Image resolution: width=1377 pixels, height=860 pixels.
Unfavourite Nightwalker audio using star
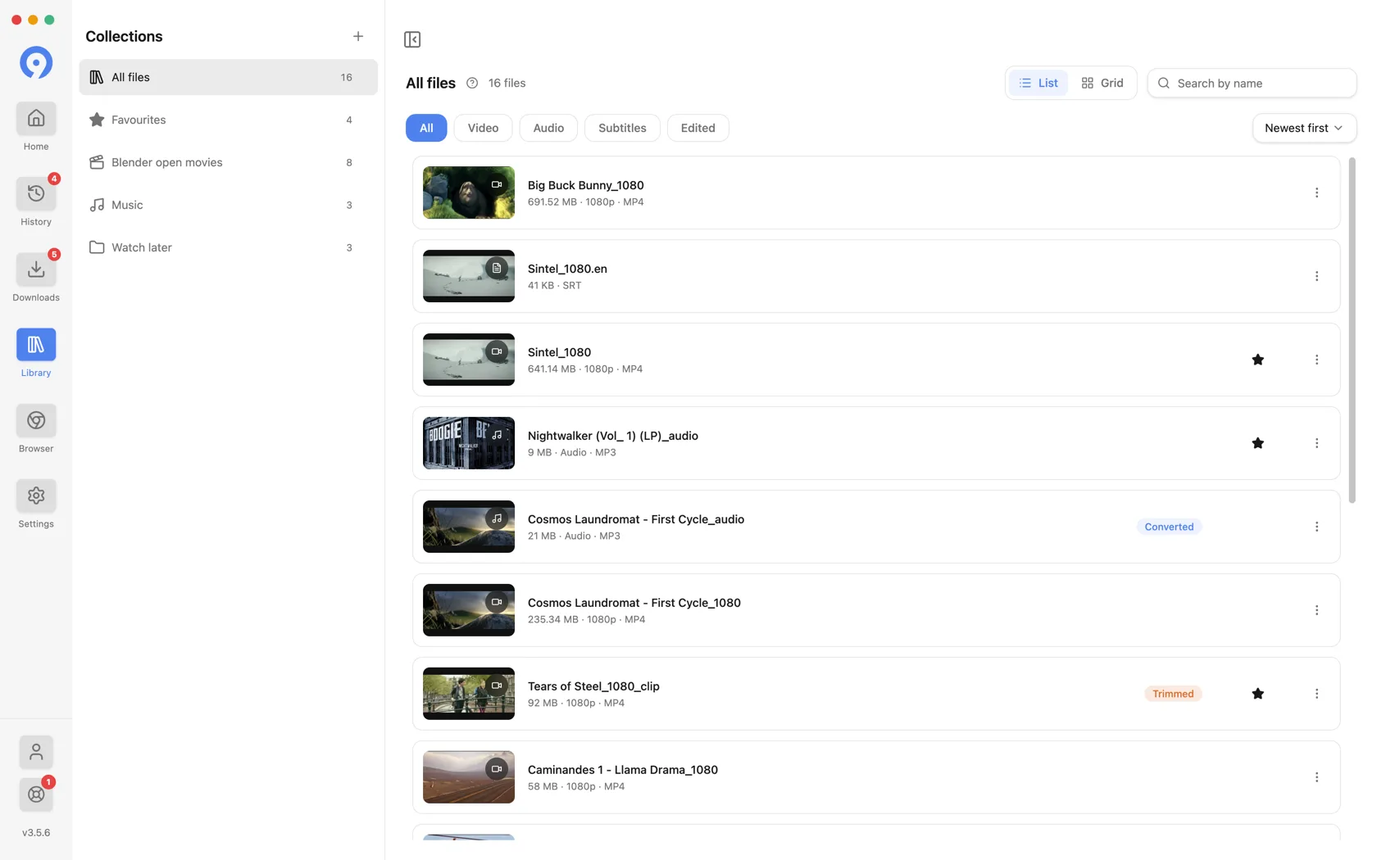1257,443
